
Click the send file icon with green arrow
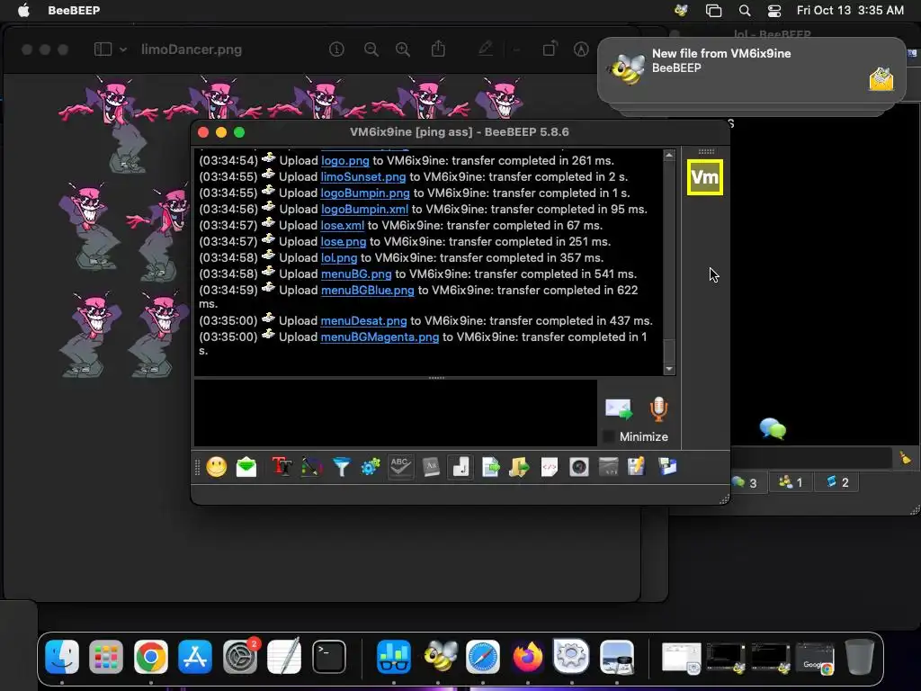(490, 467)
